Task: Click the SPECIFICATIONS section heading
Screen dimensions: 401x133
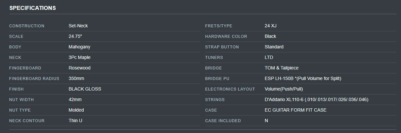Action: pos(32,8)
